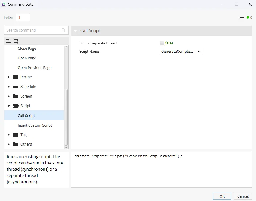The image size is (256, 201).
Task: Collapse the Call Script section header arrow
Action: [x=75, y=31]
